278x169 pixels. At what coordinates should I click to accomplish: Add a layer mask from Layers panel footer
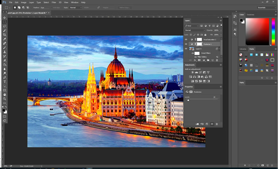[199, 60]
